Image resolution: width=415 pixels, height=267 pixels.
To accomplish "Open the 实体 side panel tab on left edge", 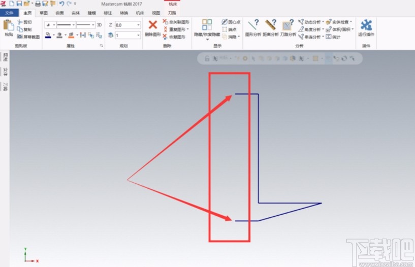I will pyautogui.click(x=5, y=72).
